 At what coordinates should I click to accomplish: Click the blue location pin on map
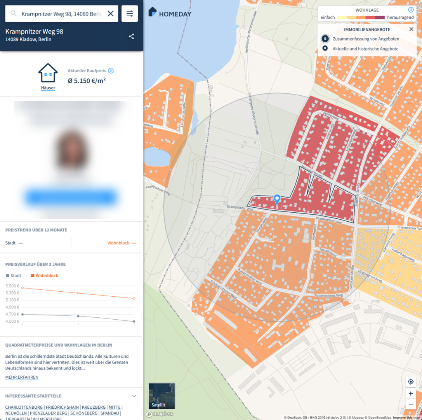pyautogui.click(x=277, y=200)
